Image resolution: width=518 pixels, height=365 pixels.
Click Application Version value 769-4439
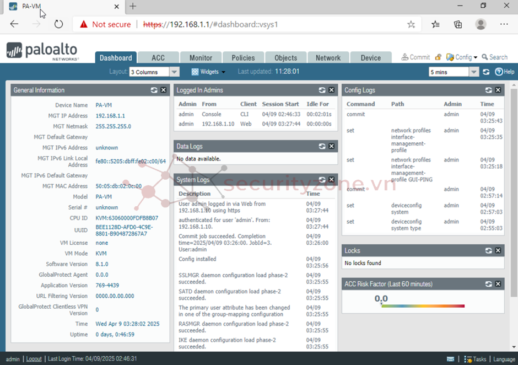pos(107,285)
